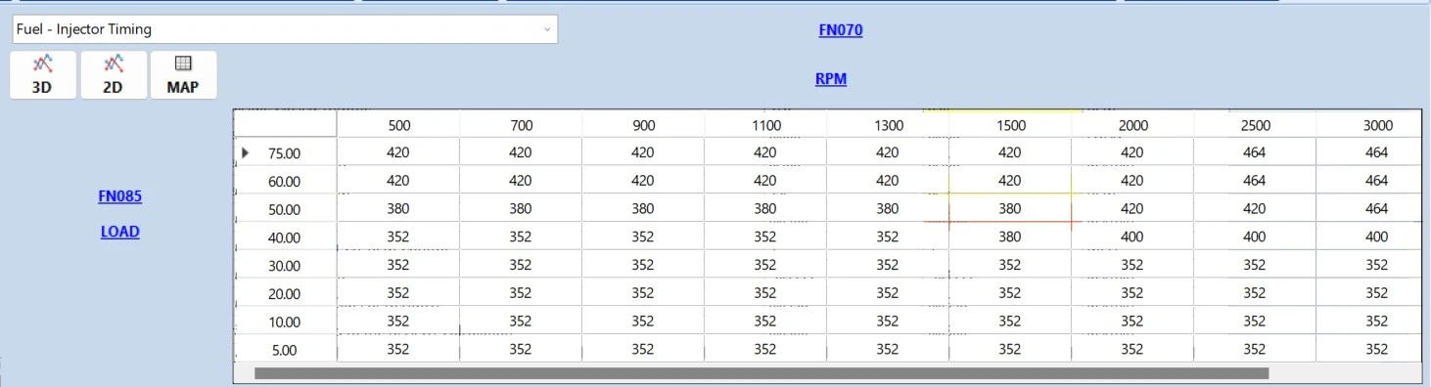The width and height of the screenshot is (1431, 387).
Task: Select the 2500 RPM column header
Action: [1255, 125]
